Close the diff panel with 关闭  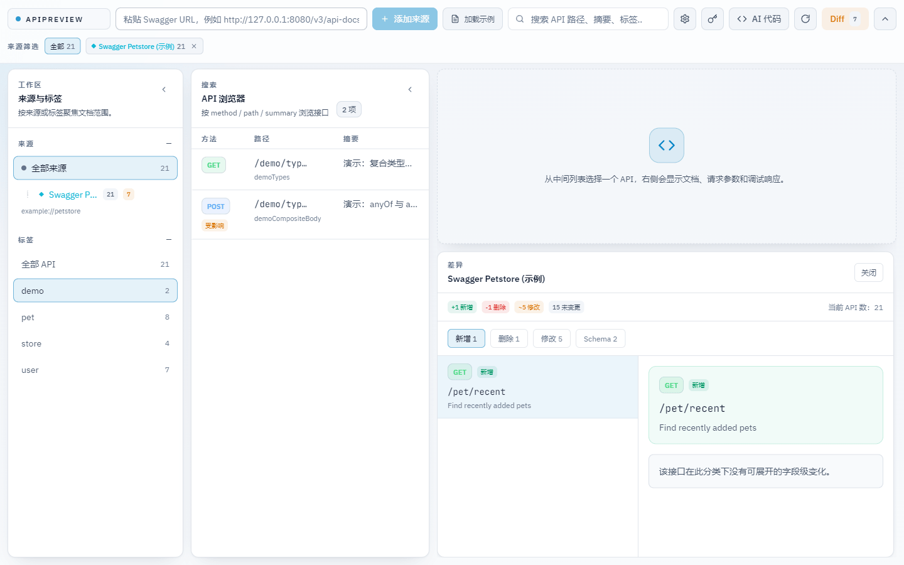869,272
